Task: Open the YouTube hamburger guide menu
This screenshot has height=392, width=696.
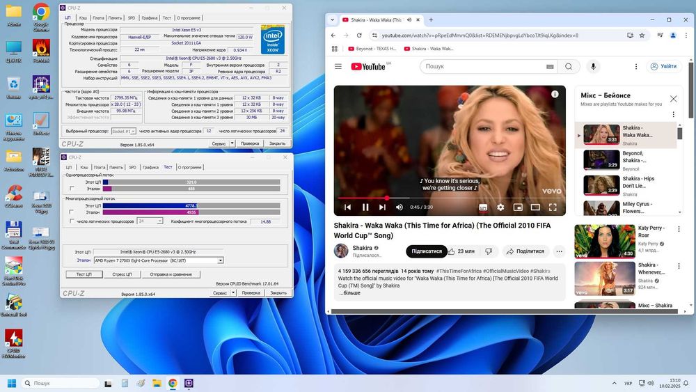Action: click(338, 66)
